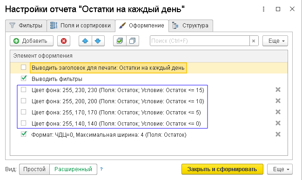Screen dimensions: 302x180
Task: Uncheck 'Выводить фильтры' checkbox
Action: pyautogui.click(x=23, y=78)
